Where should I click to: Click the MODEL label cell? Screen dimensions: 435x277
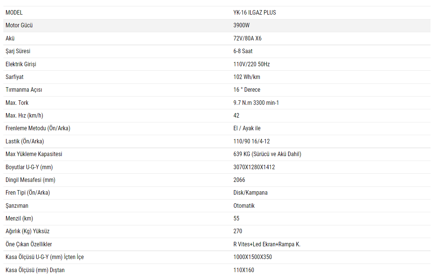point(14,13)
